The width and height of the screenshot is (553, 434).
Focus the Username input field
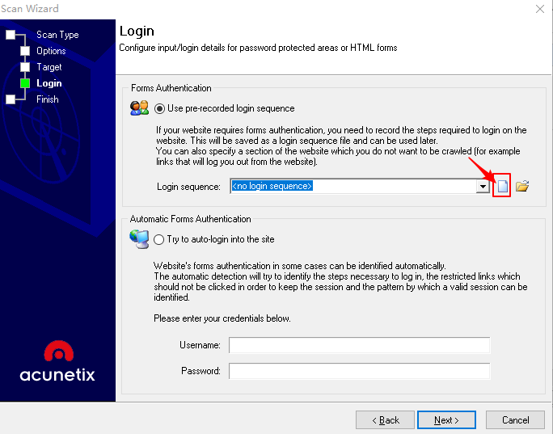tap(359, 346)
